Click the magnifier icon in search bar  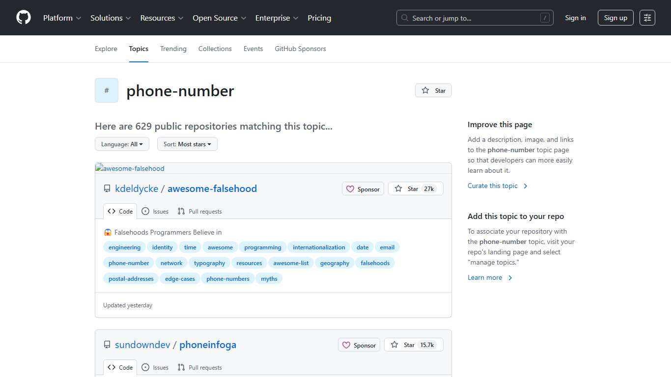pyautogui.click(x=404, y=18)
